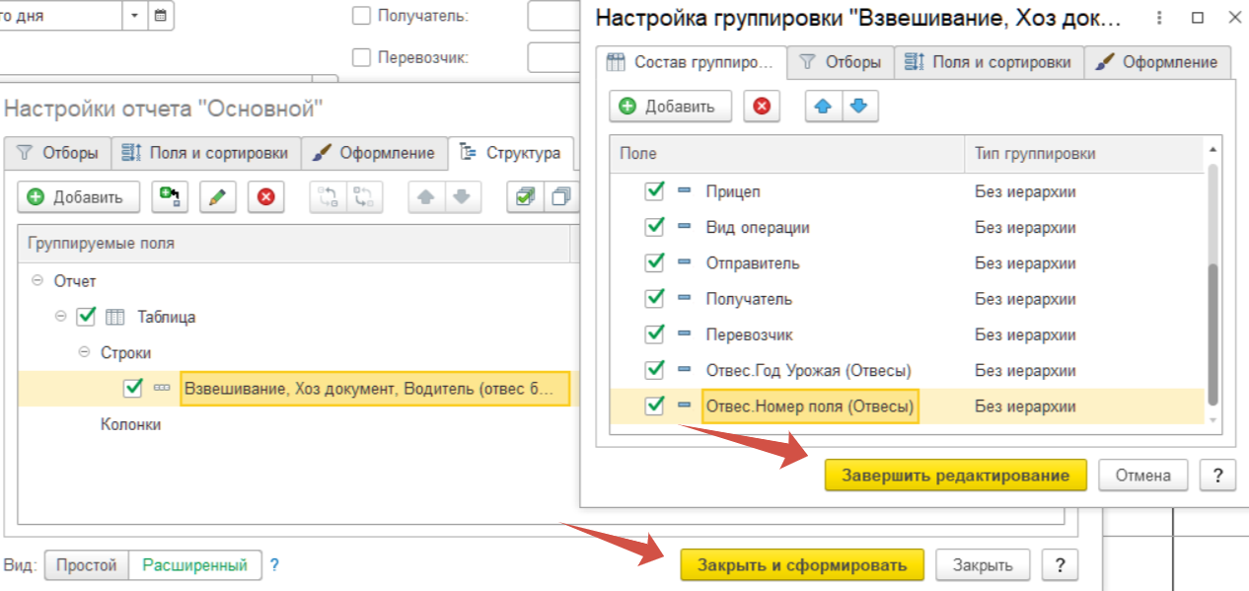Click the add nested grouping icon
Image resolution: width=1249 pixels, height=591 pixels.
click(x=170, y=197)
